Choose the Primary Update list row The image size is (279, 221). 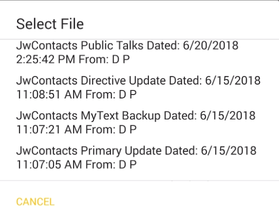tap(139, 157)
